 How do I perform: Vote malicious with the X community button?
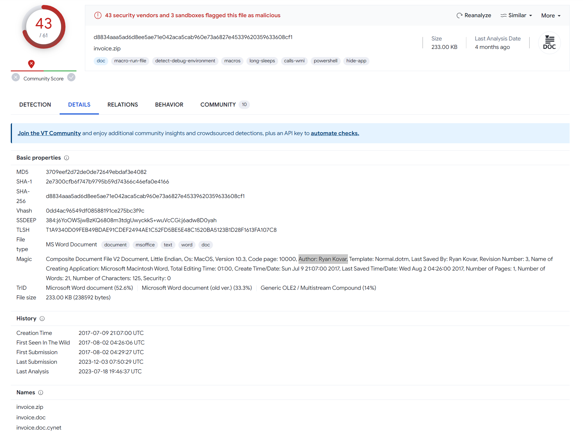pos(16,77)
